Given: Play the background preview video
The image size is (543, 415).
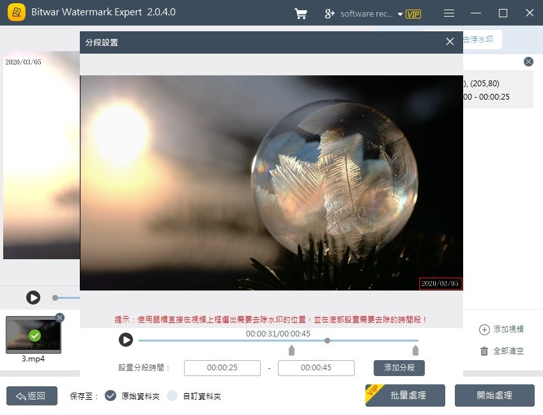Looking at the screenshot, I should [33, 298].
